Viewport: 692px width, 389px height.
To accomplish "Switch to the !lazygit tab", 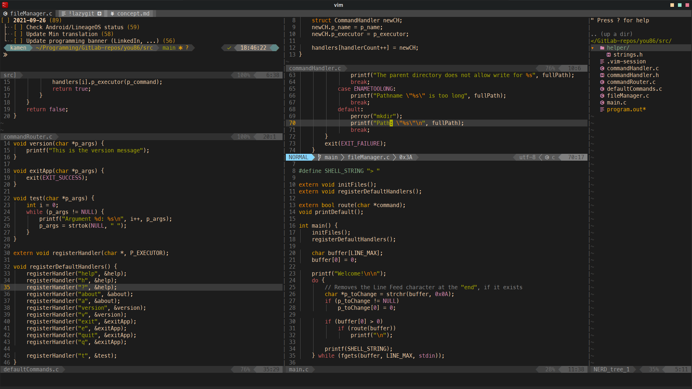I will pyautogui.click(x=81, y=14).
